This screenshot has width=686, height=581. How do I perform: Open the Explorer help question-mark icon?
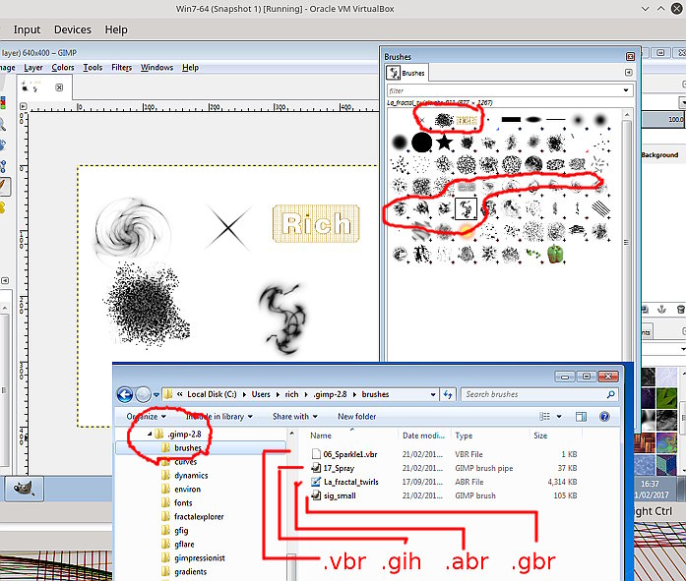(x=607, y=417)
